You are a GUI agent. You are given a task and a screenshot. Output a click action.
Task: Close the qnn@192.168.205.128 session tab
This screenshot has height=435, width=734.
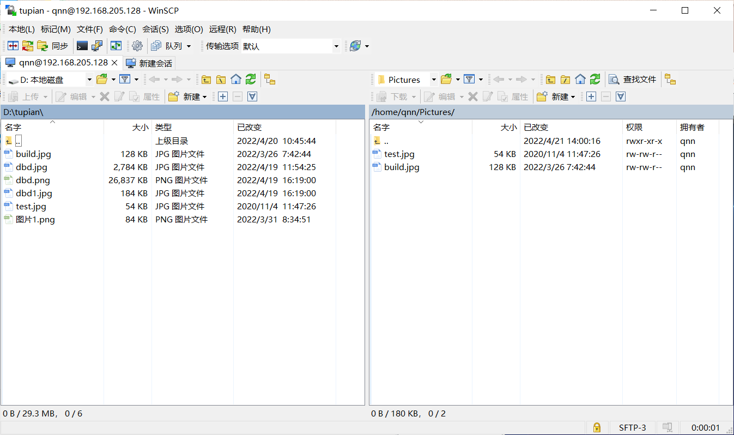(114, 63)
